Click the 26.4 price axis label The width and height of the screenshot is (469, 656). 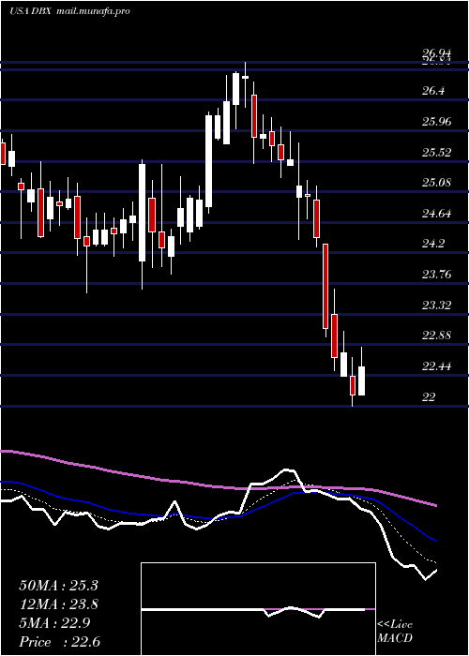click(433, 91)
